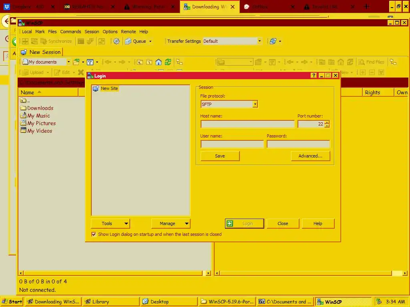The width and height of the screenshot is (410, 307).
Task: Open the Commands menu
Action: coord(70,32)
